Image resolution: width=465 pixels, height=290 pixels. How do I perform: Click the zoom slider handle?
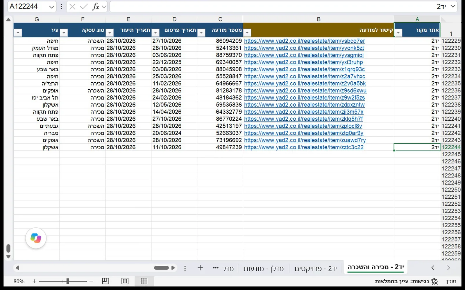pyautogui.click(x=67, y=281)
